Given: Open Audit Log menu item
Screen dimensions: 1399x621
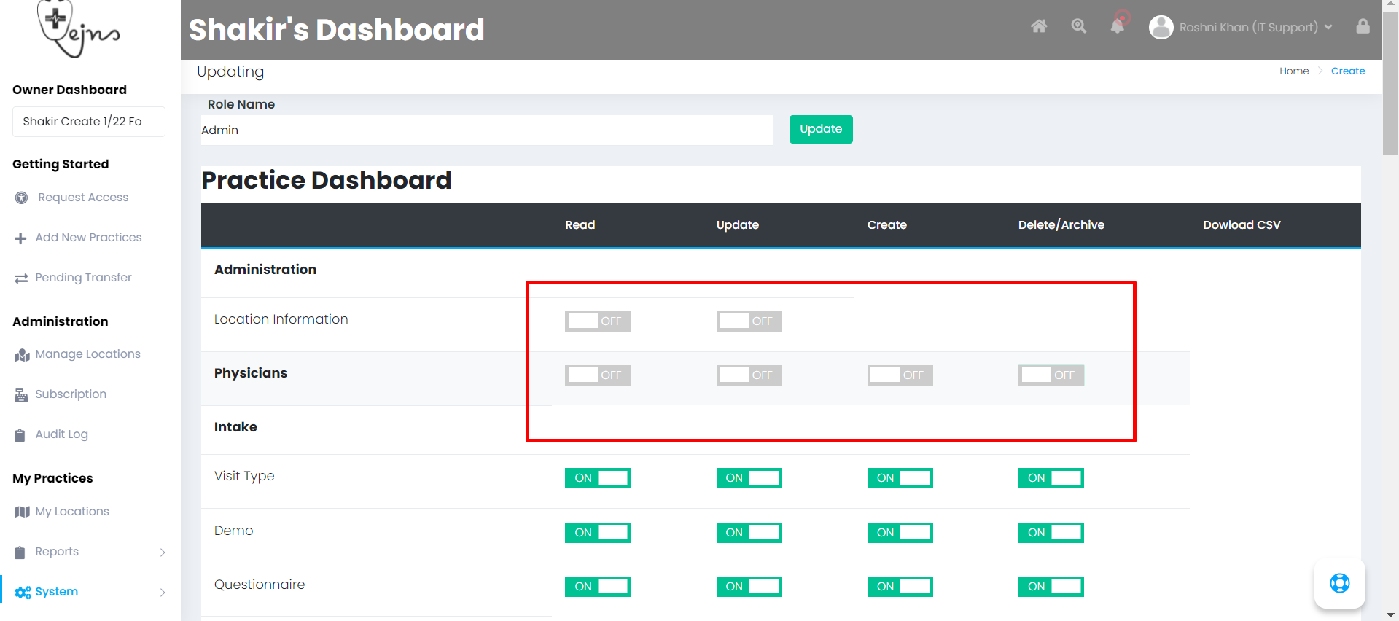Looking at the screenshot, I should (x=61, y=434).
